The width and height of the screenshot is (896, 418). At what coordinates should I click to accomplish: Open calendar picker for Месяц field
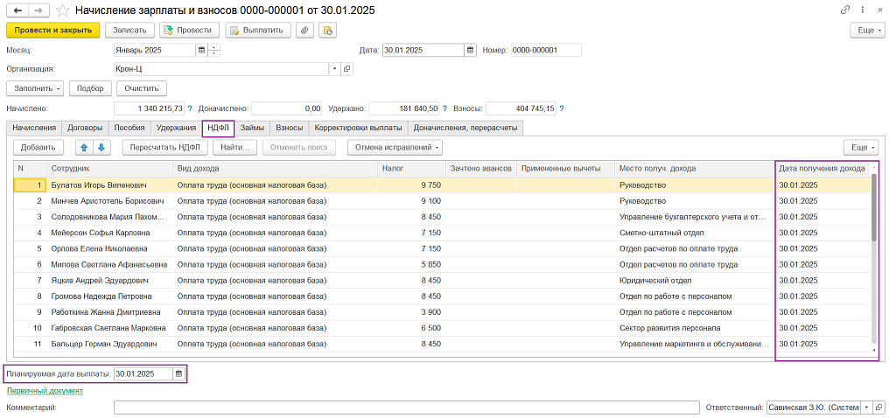(x=201, y=50)
